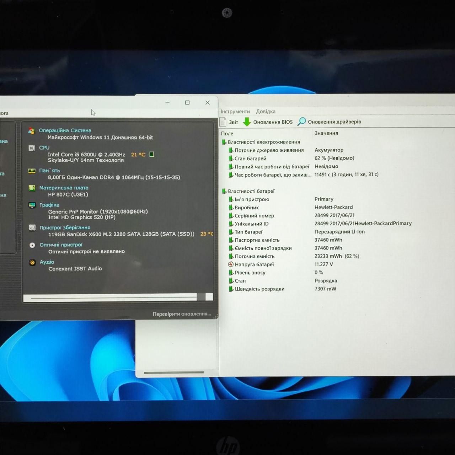This screenshot has width=455, height=455.
Task: Click the Windows logo icon beside Операційна Система
Action: coord(32,130)
